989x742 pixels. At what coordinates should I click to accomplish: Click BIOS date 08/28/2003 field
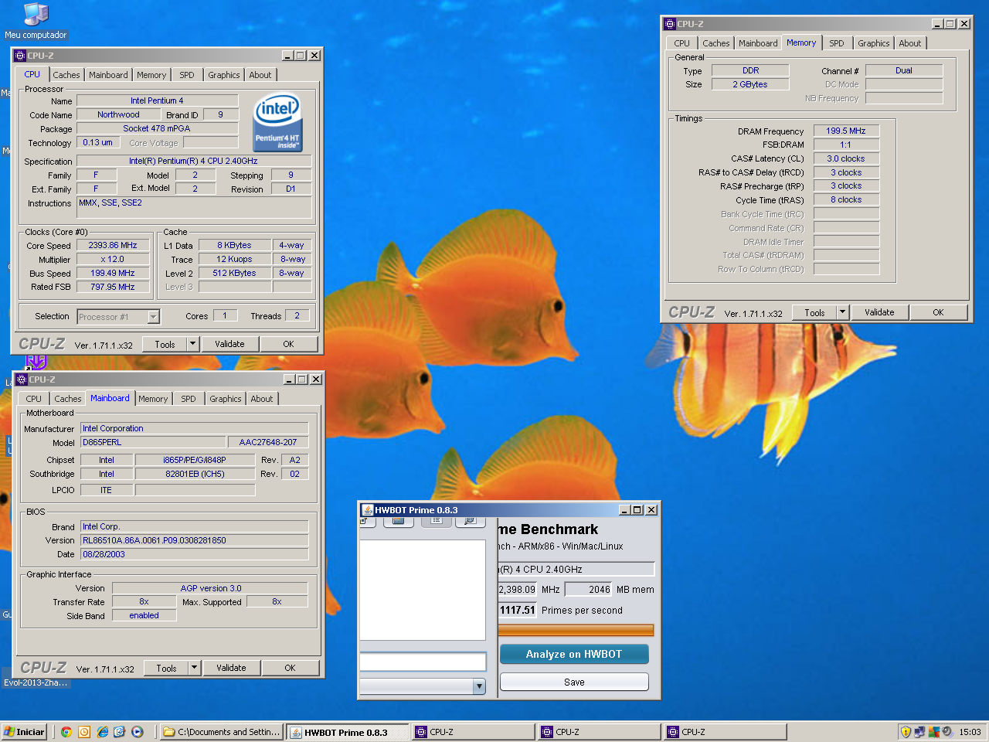[x=194, y=554]
